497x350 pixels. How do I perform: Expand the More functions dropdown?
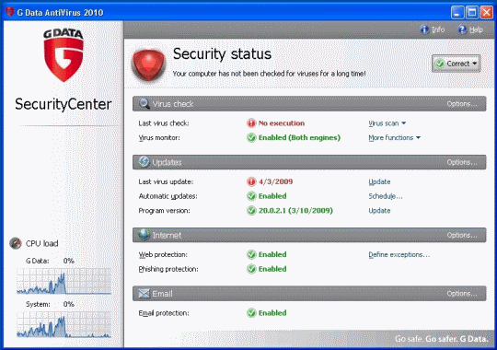[394, 138]
